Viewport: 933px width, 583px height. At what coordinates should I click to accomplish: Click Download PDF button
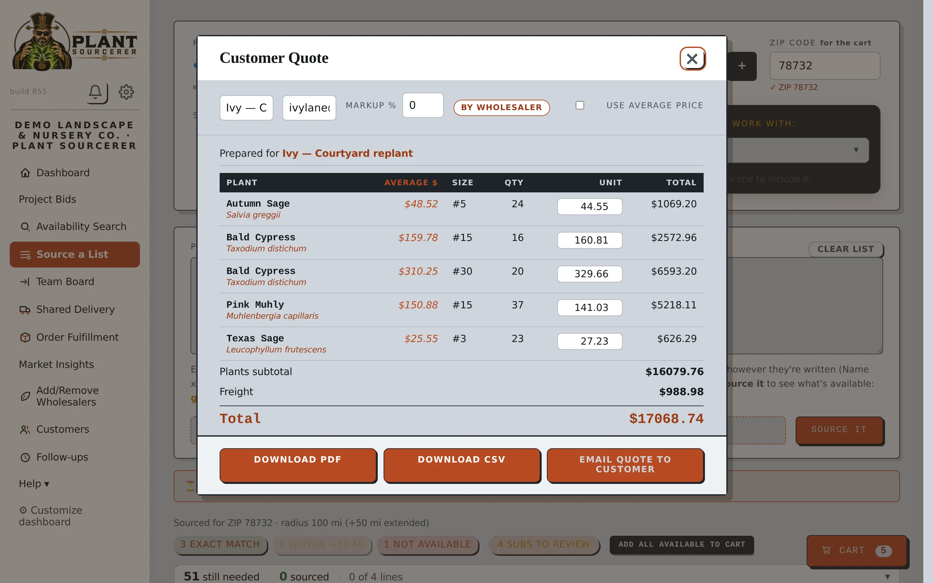[298, 465]
